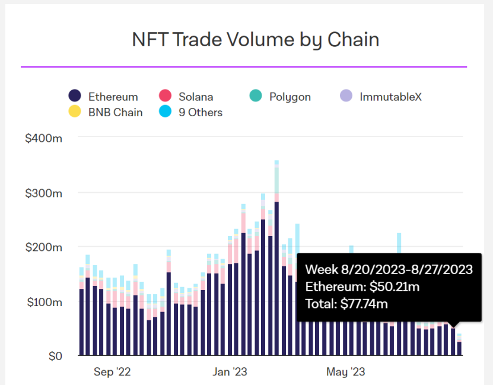Show or hide BNB Chain legend label
This screenshot has width=493, height=385.
tap(115, 112)
